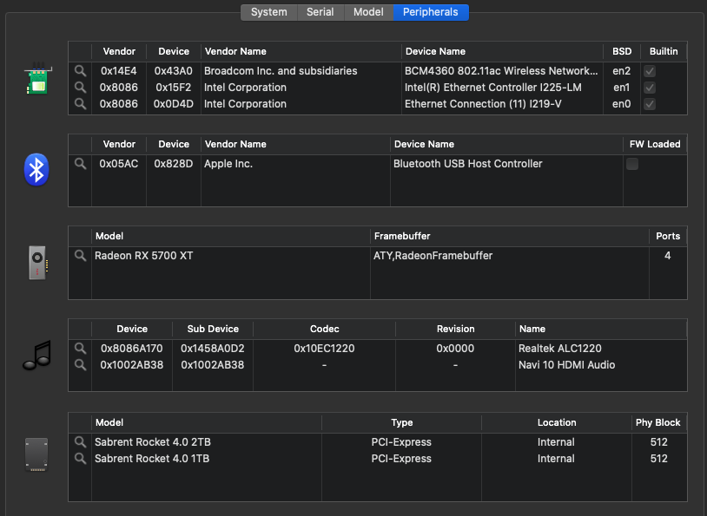Image resolution: width=707 pixels, height=516 pixels.
Task: Click the Bluetooth section icon
Action: [36, 170]
